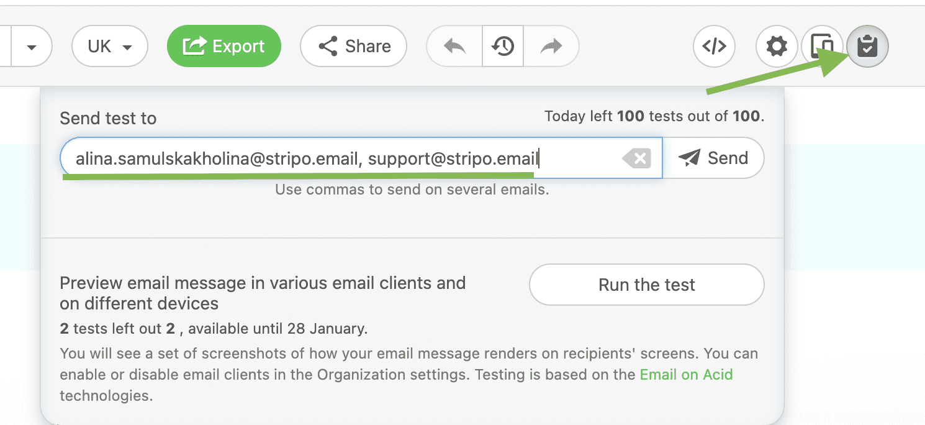This screenshot has height=425, width=925.
Task: Clear the recipient email field
Action: point(637,158)
